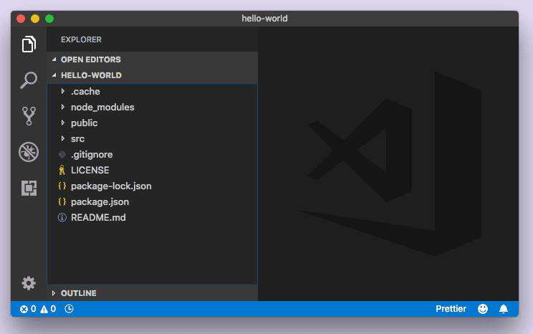Viewport: 533px width, 334px height.
Task: Select the .cache folder name
Action: [85, 92]
